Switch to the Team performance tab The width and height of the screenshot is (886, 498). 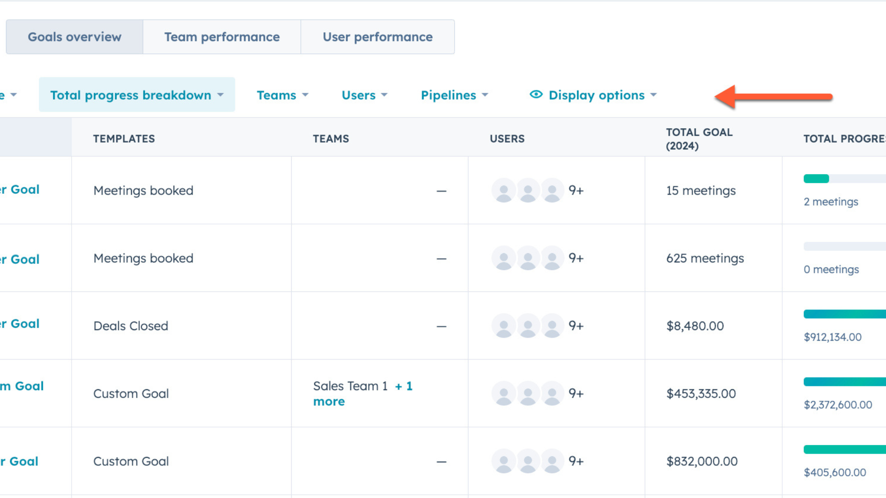[222, 37]
